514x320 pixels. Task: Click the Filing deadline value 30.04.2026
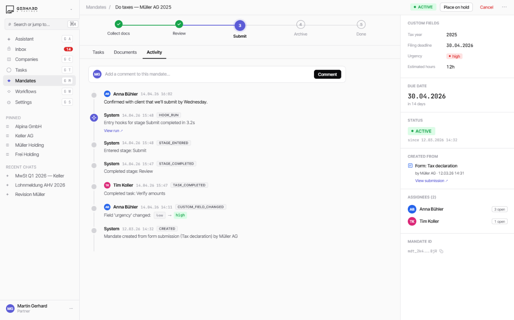click(460, 45)
